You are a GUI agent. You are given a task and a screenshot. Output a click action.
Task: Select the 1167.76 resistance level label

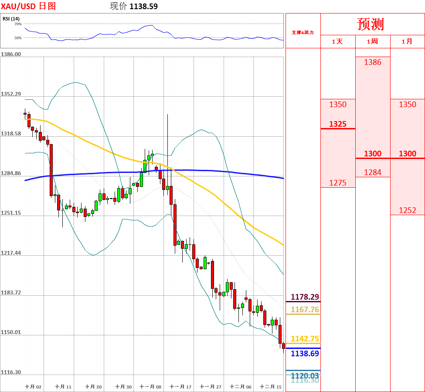point(305,310)
